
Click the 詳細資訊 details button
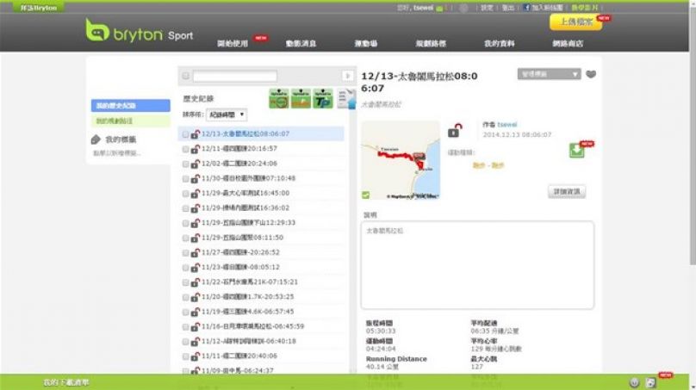tap(567, 191)
